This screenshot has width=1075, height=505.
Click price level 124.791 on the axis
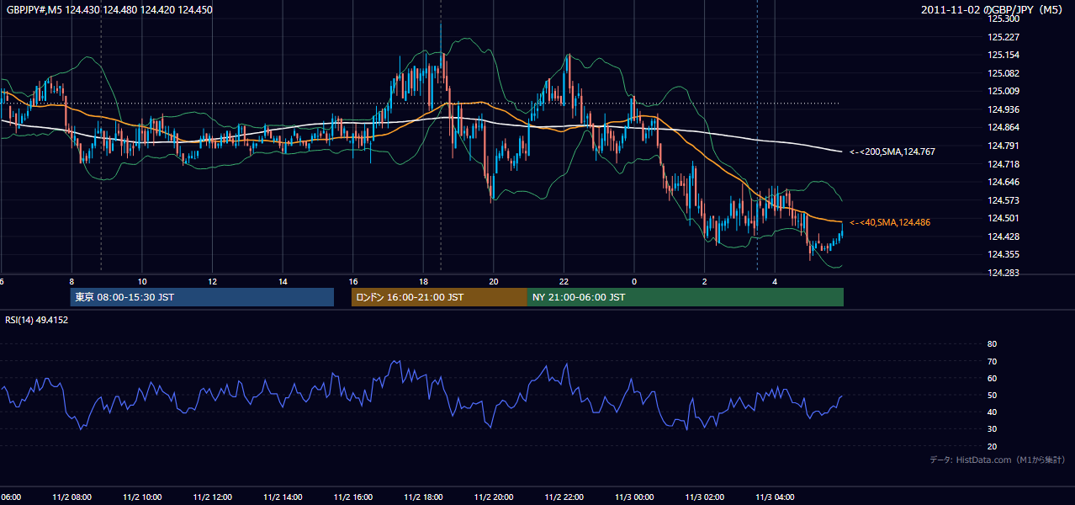pos(1004,146)
